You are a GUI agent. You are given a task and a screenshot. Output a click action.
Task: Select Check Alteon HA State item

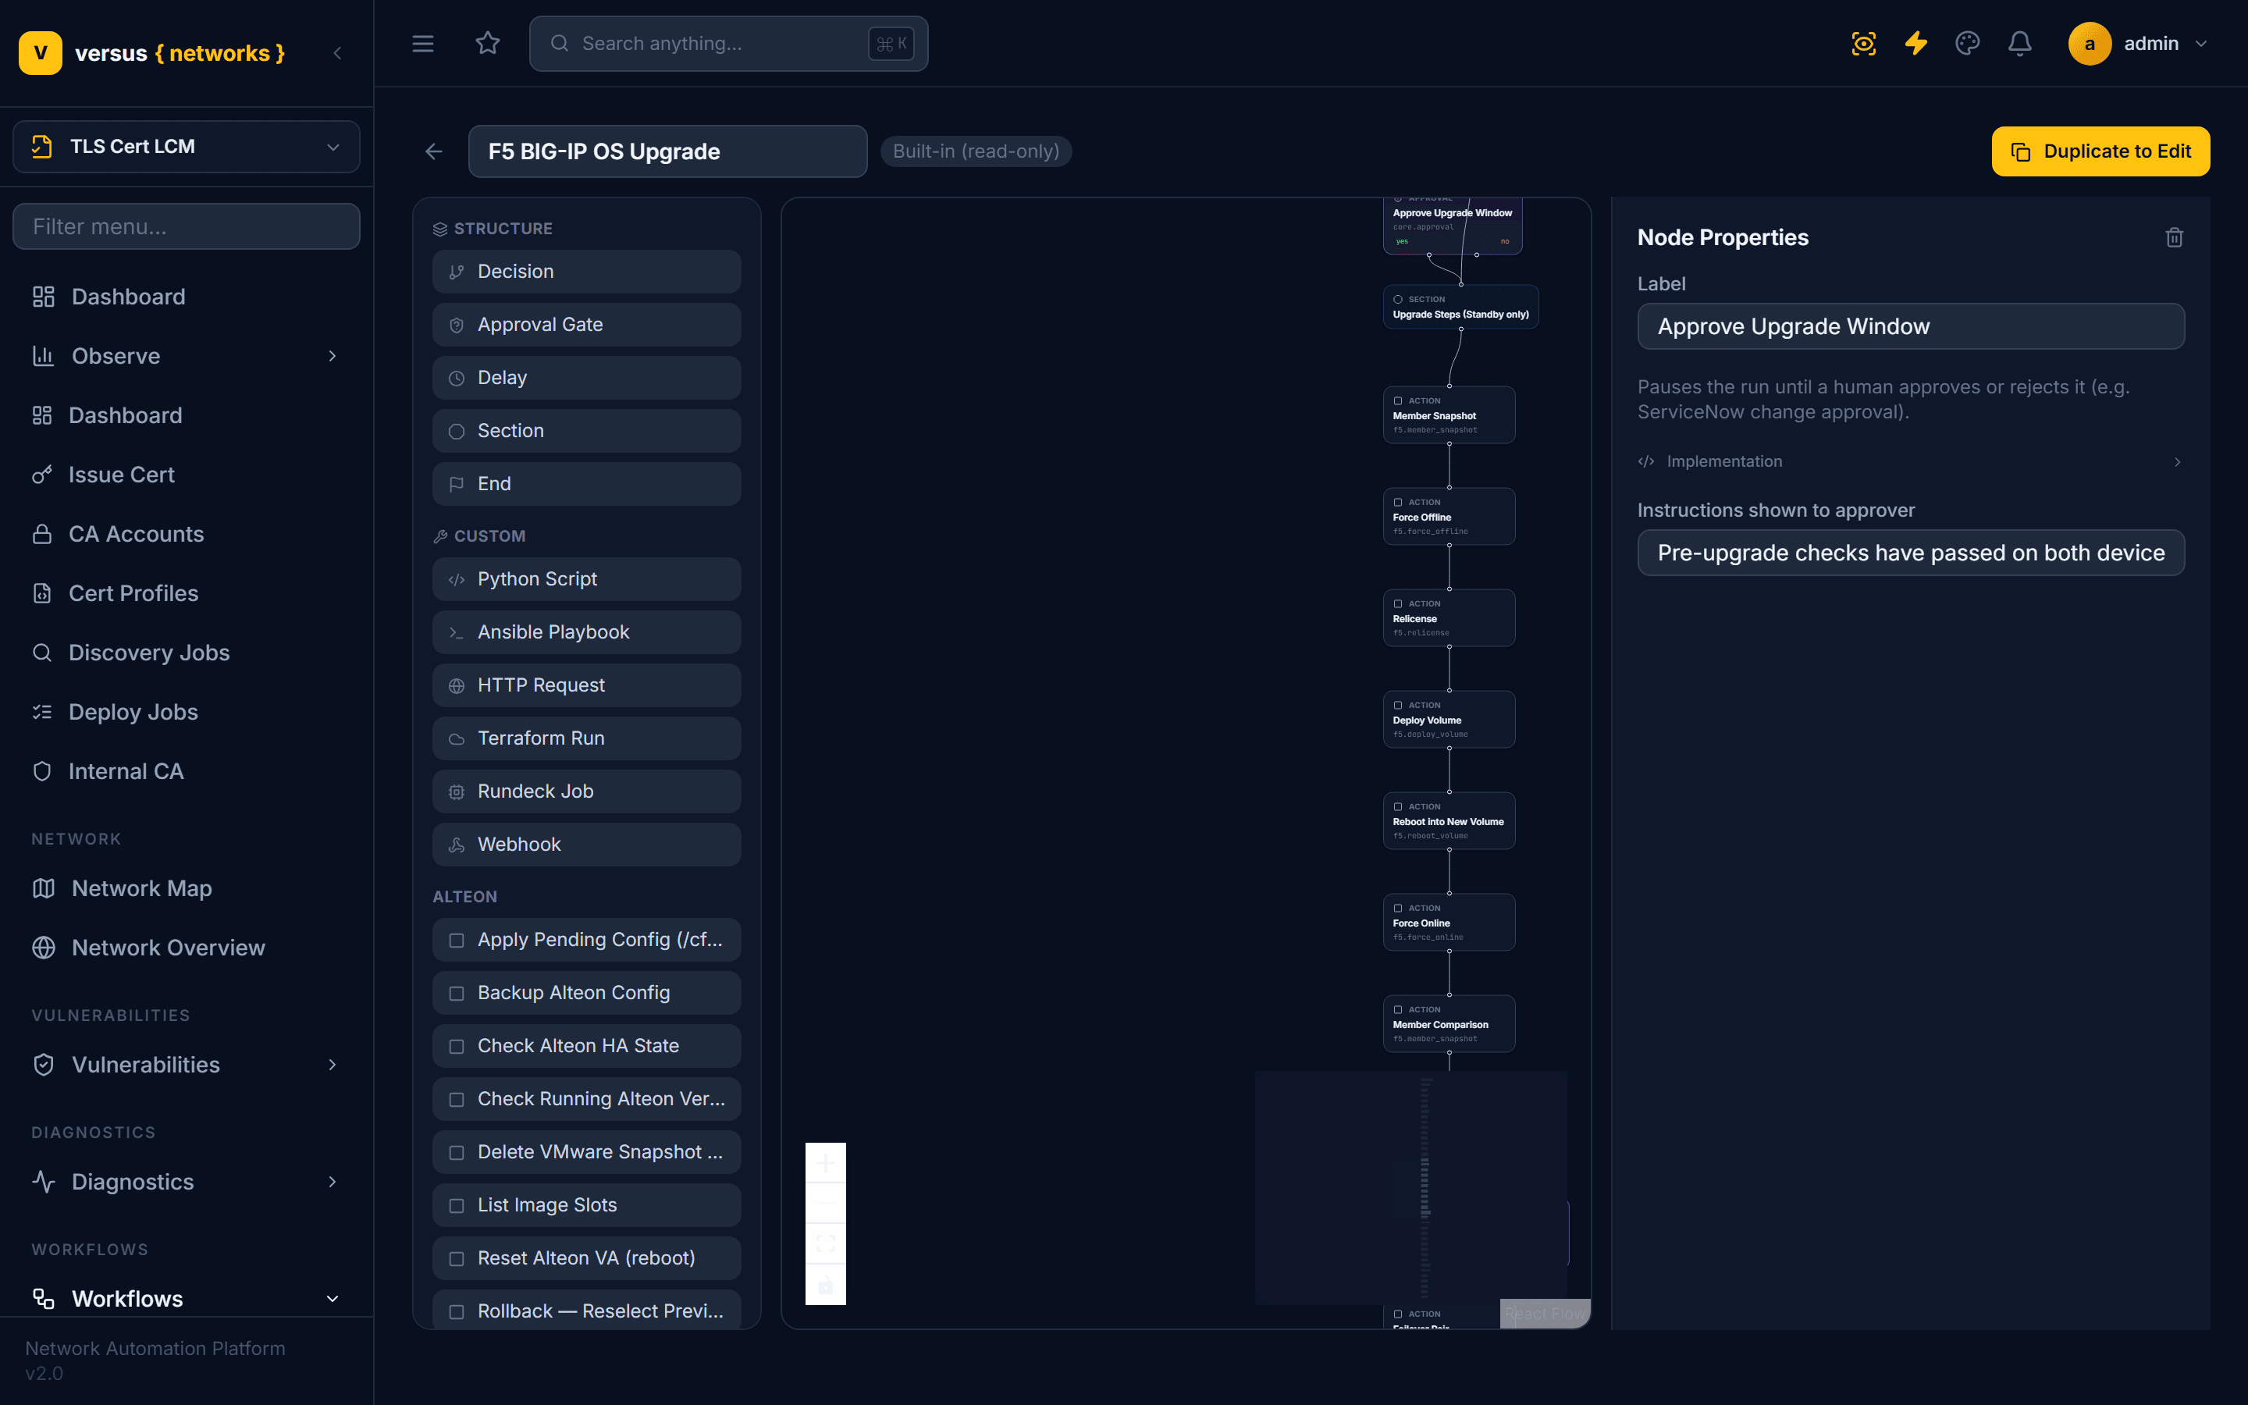tap(586, 1045)
